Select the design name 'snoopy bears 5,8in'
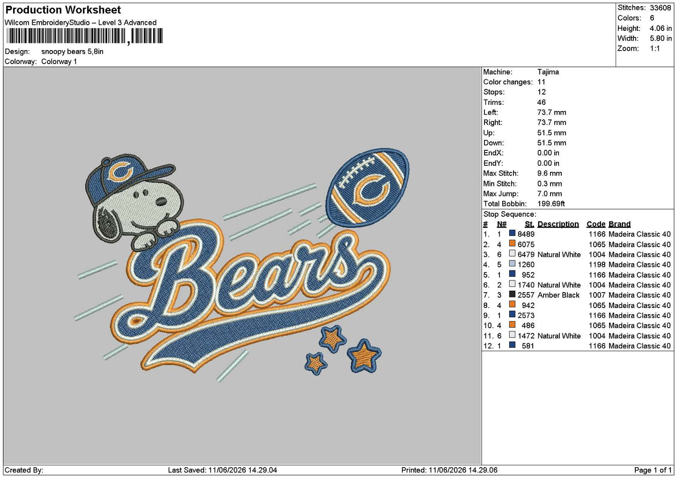The image size is (677, 478). click(x=72, y=51)
